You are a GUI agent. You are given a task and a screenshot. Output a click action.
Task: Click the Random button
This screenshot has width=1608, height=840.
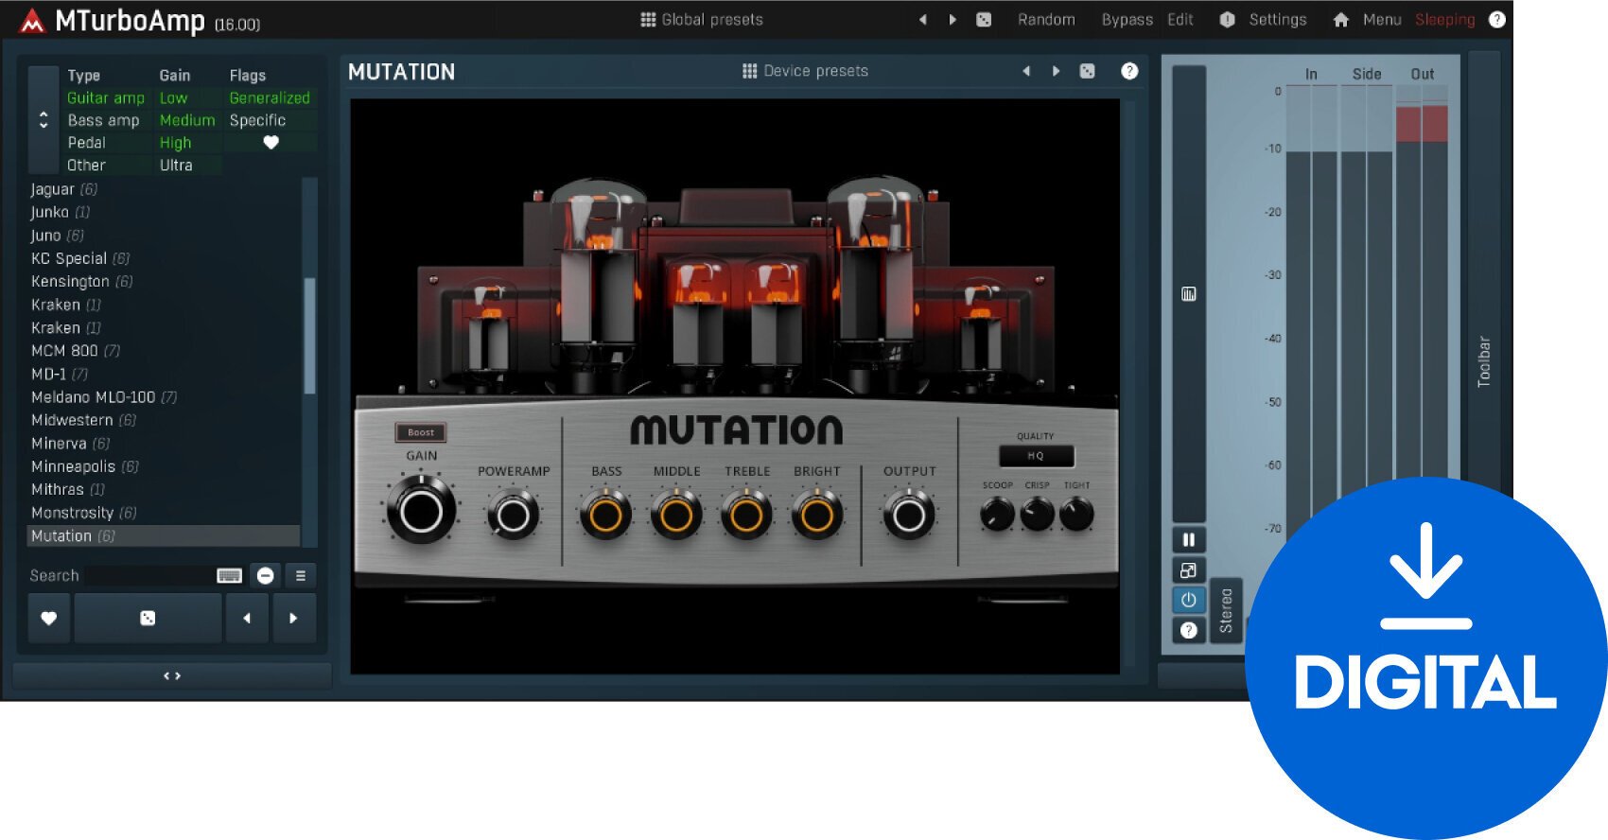(1046, 20)
